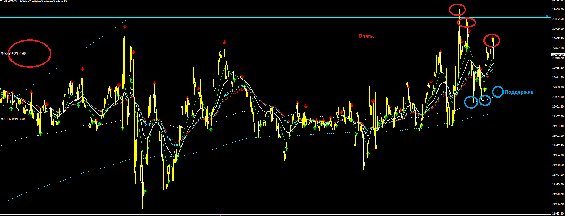Viewport: 565px width, 216px height.
Task: Click the 22008.30 price axis label
Action: coord(558,87)
